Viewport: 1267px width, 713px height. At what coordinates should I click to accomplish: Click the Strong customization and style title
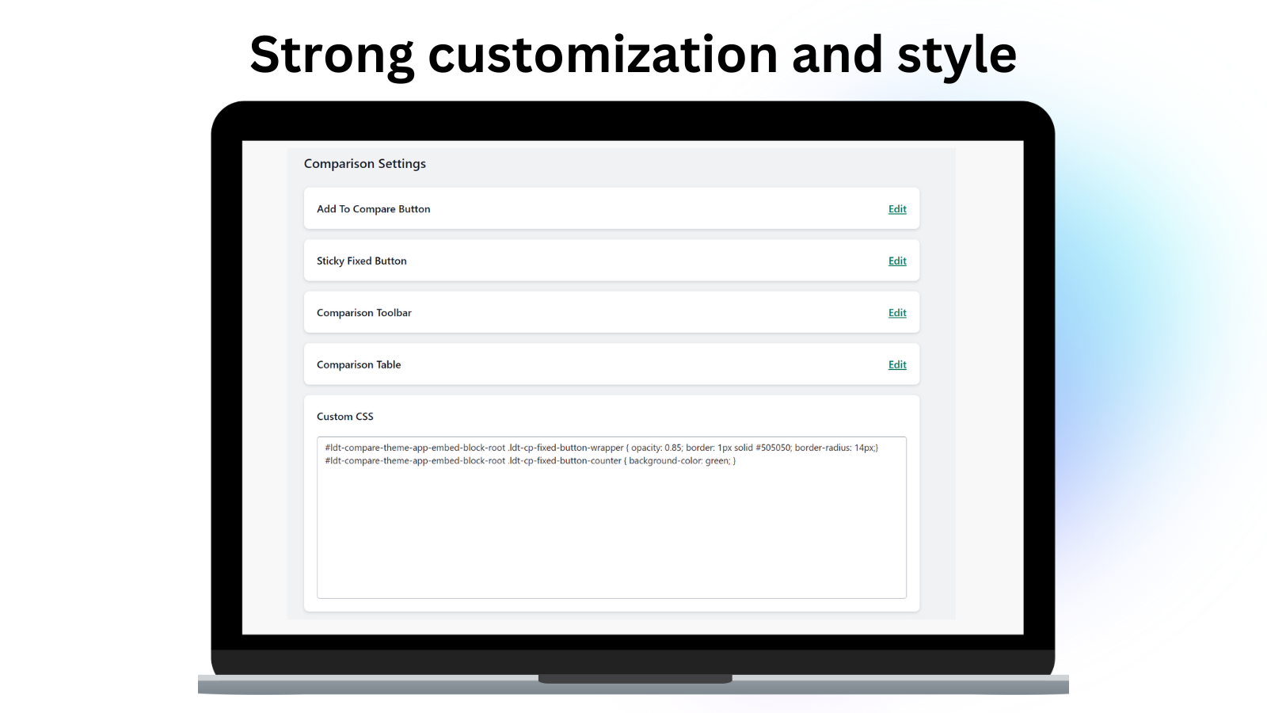(x=633, y=53)
